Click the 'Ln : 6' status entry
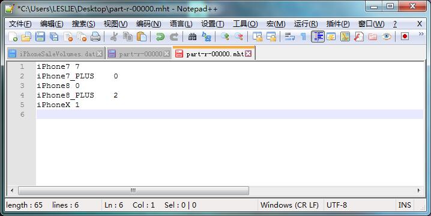The height and width of the screenshot is (216, 431). 114,205
